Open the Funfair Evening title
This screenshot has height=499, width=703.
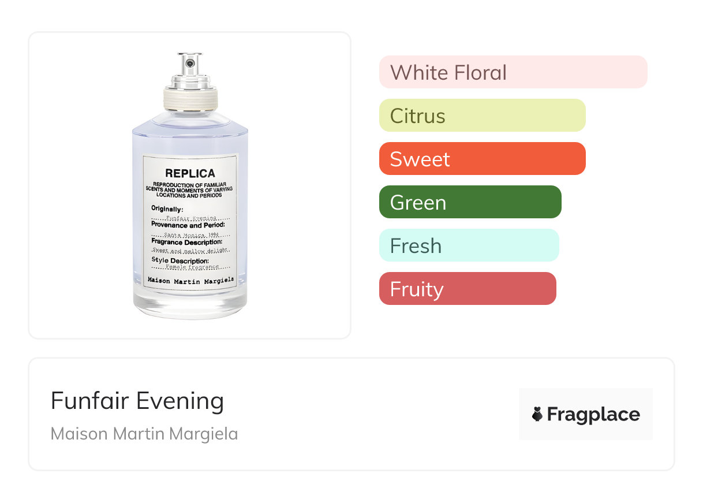pos(137,401)
